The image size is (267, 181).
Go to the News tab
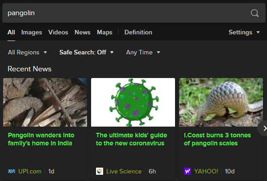pos(83,32)
